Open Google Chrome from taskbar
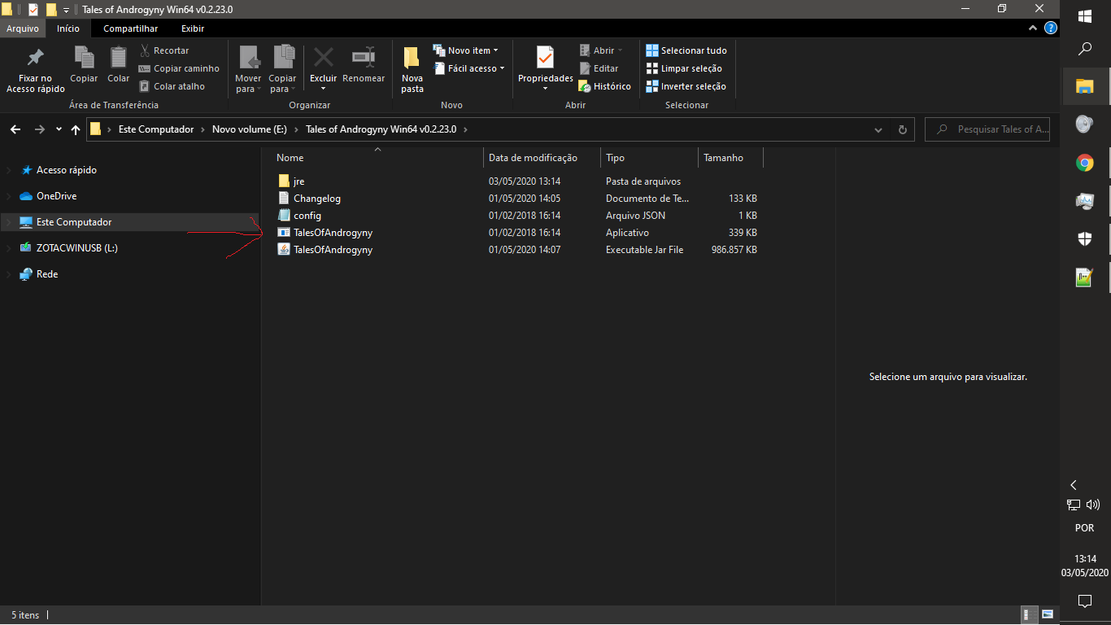1111x625 pixels. pyautogui.click(x=1084, y=163)
